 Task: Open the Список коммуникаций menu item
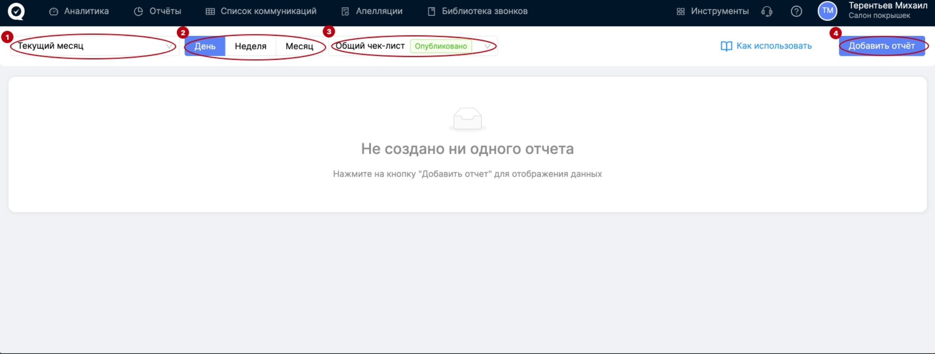[x=268, y=12]
